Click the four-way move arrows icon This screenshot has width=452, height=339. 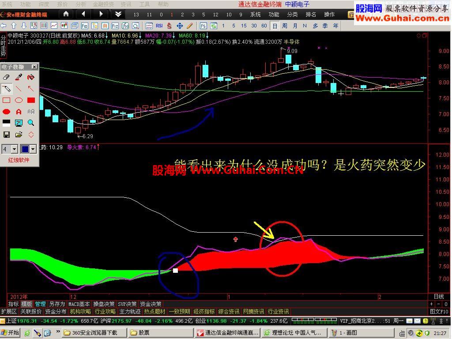[180, 26]
